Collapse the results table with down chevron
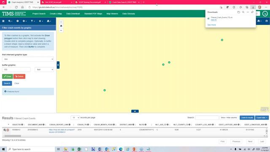This screenshot has width=270, height=152. coord(135,111)
